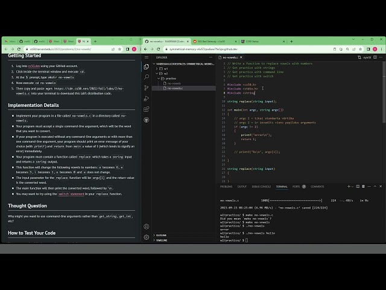Collapse the w2 folder in Explorer
This screenshot has height=290, width=386.
184,74
